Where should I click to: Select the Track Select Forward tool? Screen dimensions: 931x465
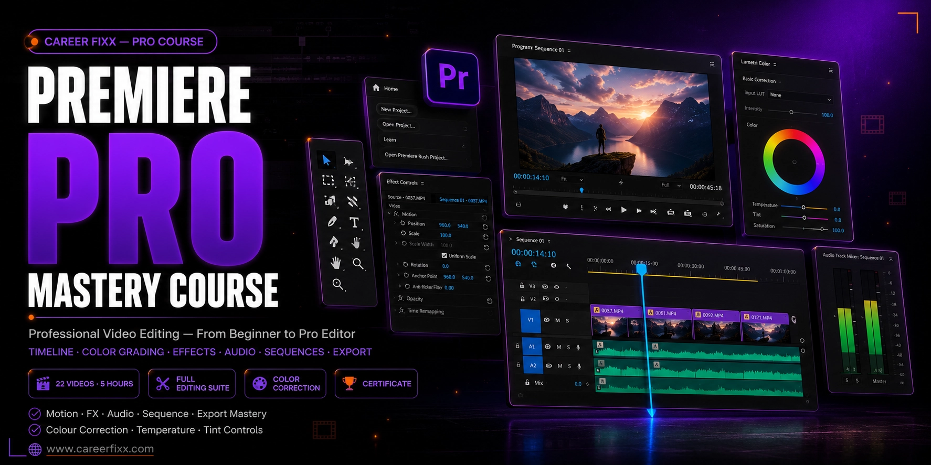(x=348, y=161)
